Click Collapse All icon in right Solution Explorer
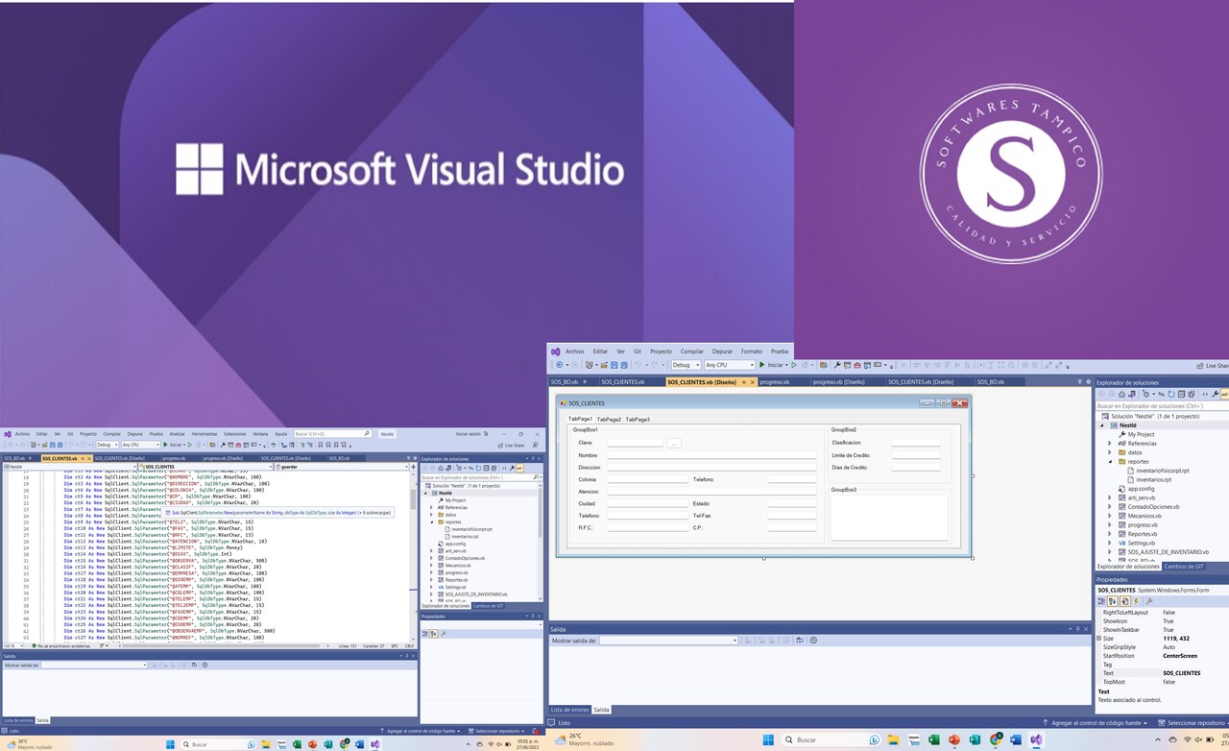 click(x=1181, y=394)
